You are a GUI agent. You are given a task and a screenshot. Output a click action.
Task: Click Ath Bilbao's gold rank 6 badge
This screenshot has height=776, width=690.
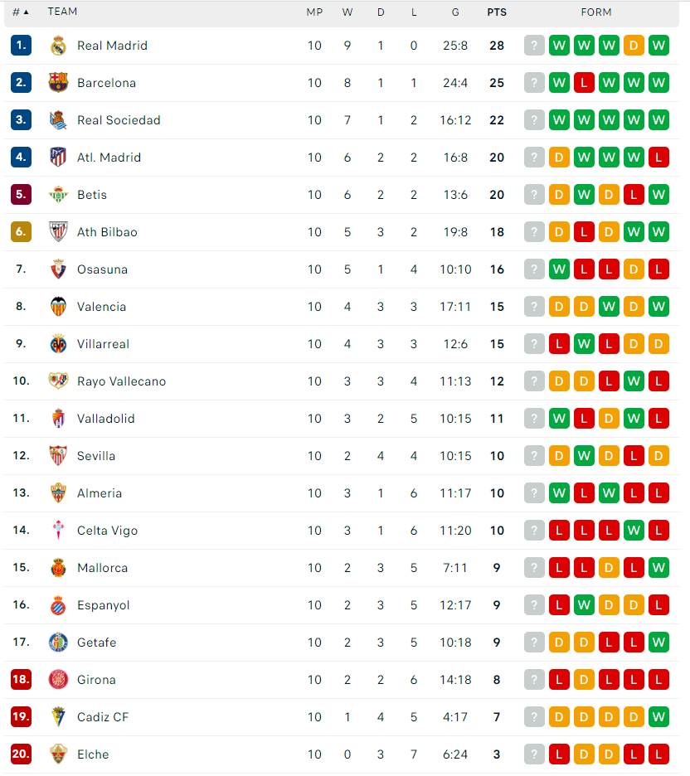(21, 231)
